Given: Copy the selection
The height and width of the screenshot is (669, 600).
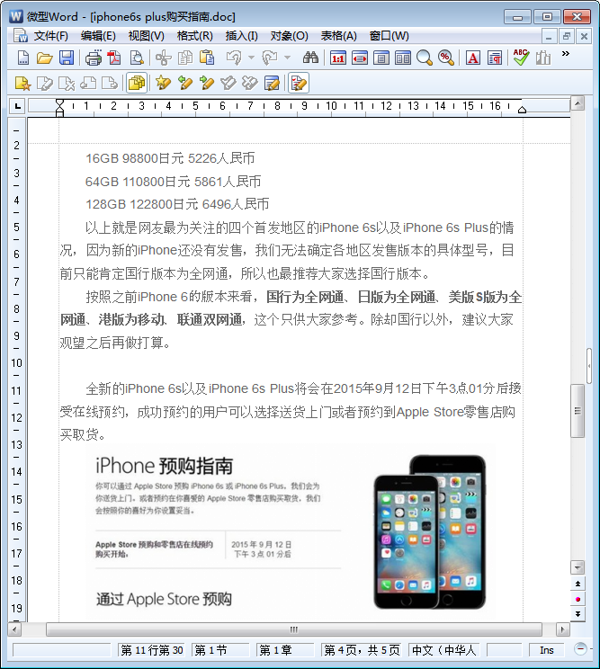Looking at the screenshot, I should tap(184, 58).
